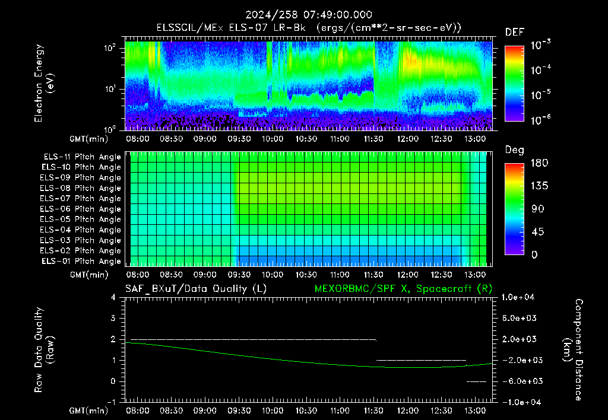
Task: Click the ELS-07 Pitch Angle row label
Action: click(81, 198)
